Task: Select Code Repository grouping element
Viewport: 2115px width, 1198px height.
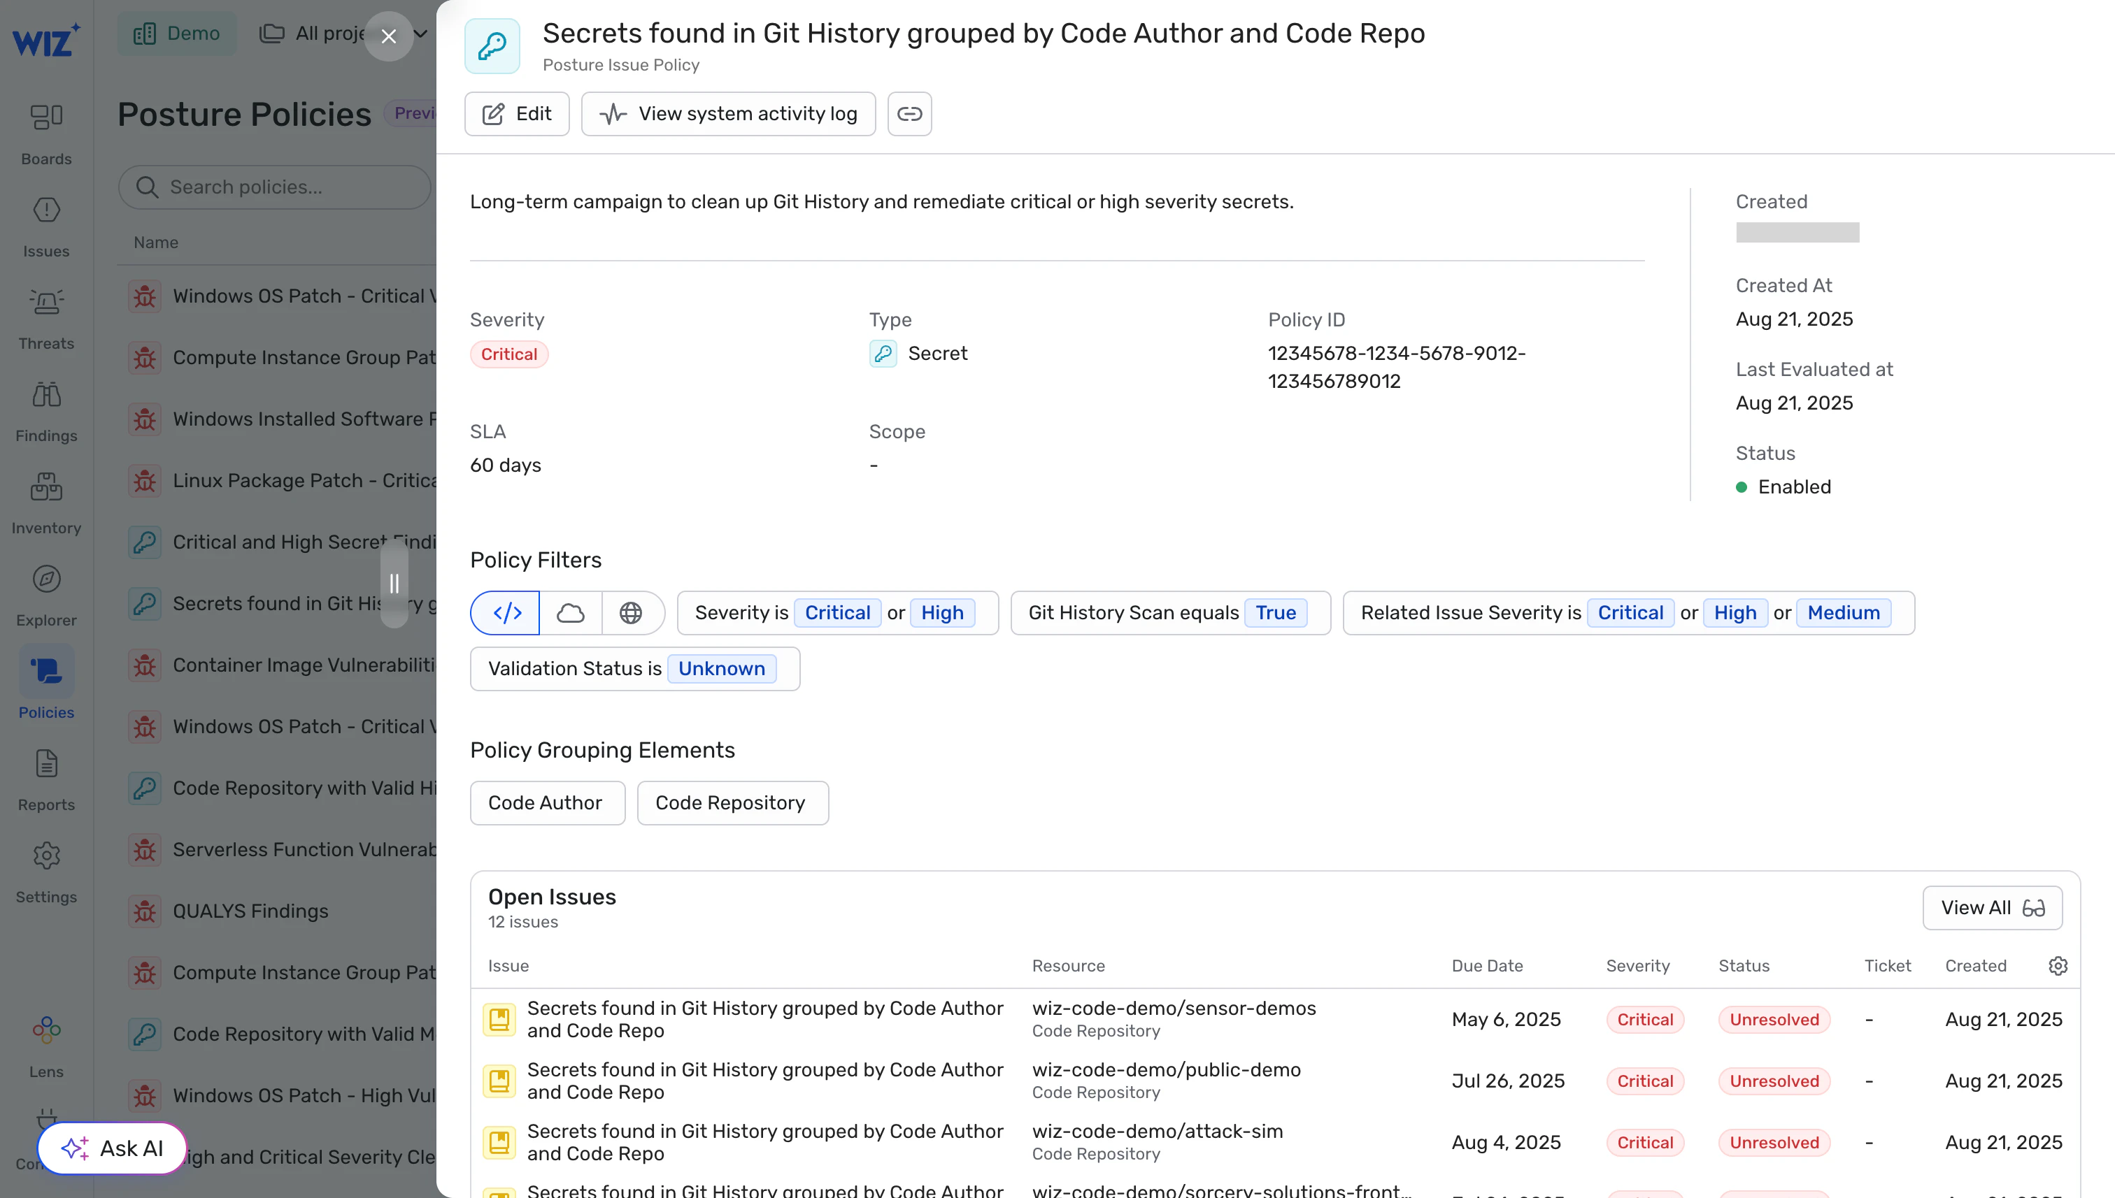Action: (733, 802)
